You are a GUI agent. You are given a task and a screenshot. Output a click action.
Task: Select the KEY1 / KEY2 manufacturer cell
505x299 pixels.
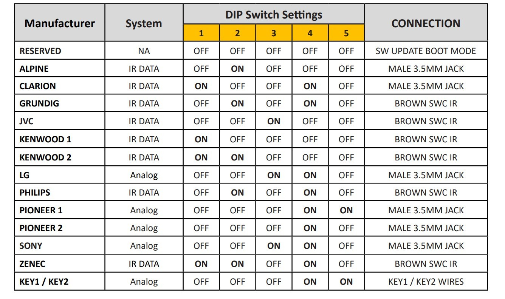coord(44,282)
